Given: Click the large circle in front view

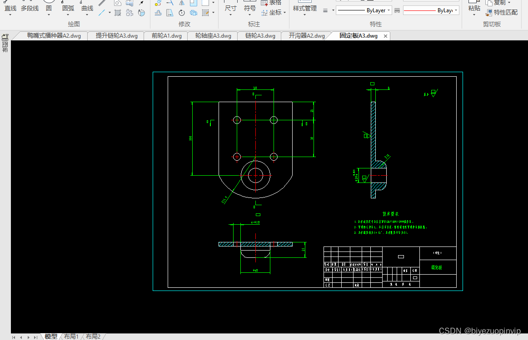Looking at the screenshot, I should [255, 175].
